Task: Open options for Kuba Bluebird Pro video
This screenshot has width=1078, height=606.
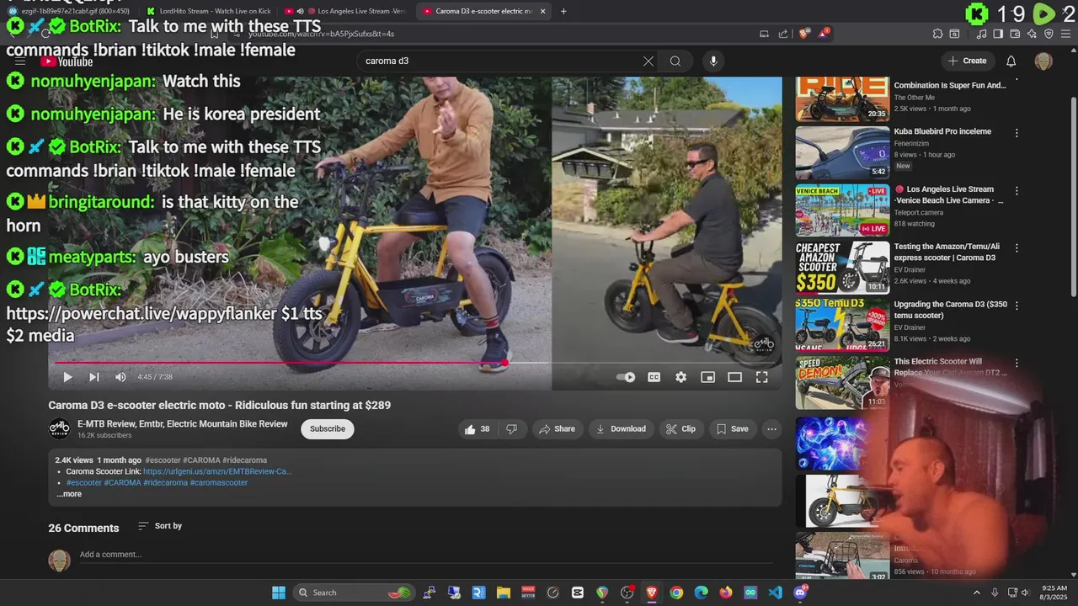Action: coord(1017,133)
